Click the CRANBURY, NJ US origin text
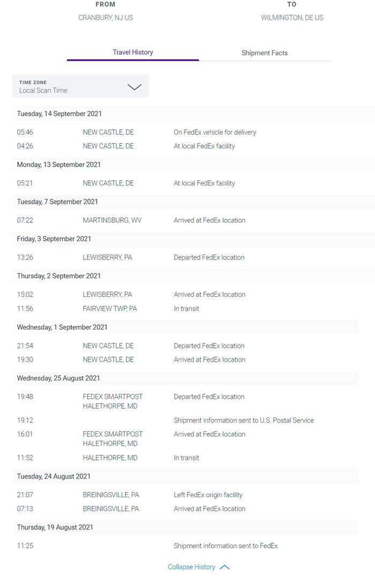Screen dimensions: 375x582 click(x=106, y=18)
